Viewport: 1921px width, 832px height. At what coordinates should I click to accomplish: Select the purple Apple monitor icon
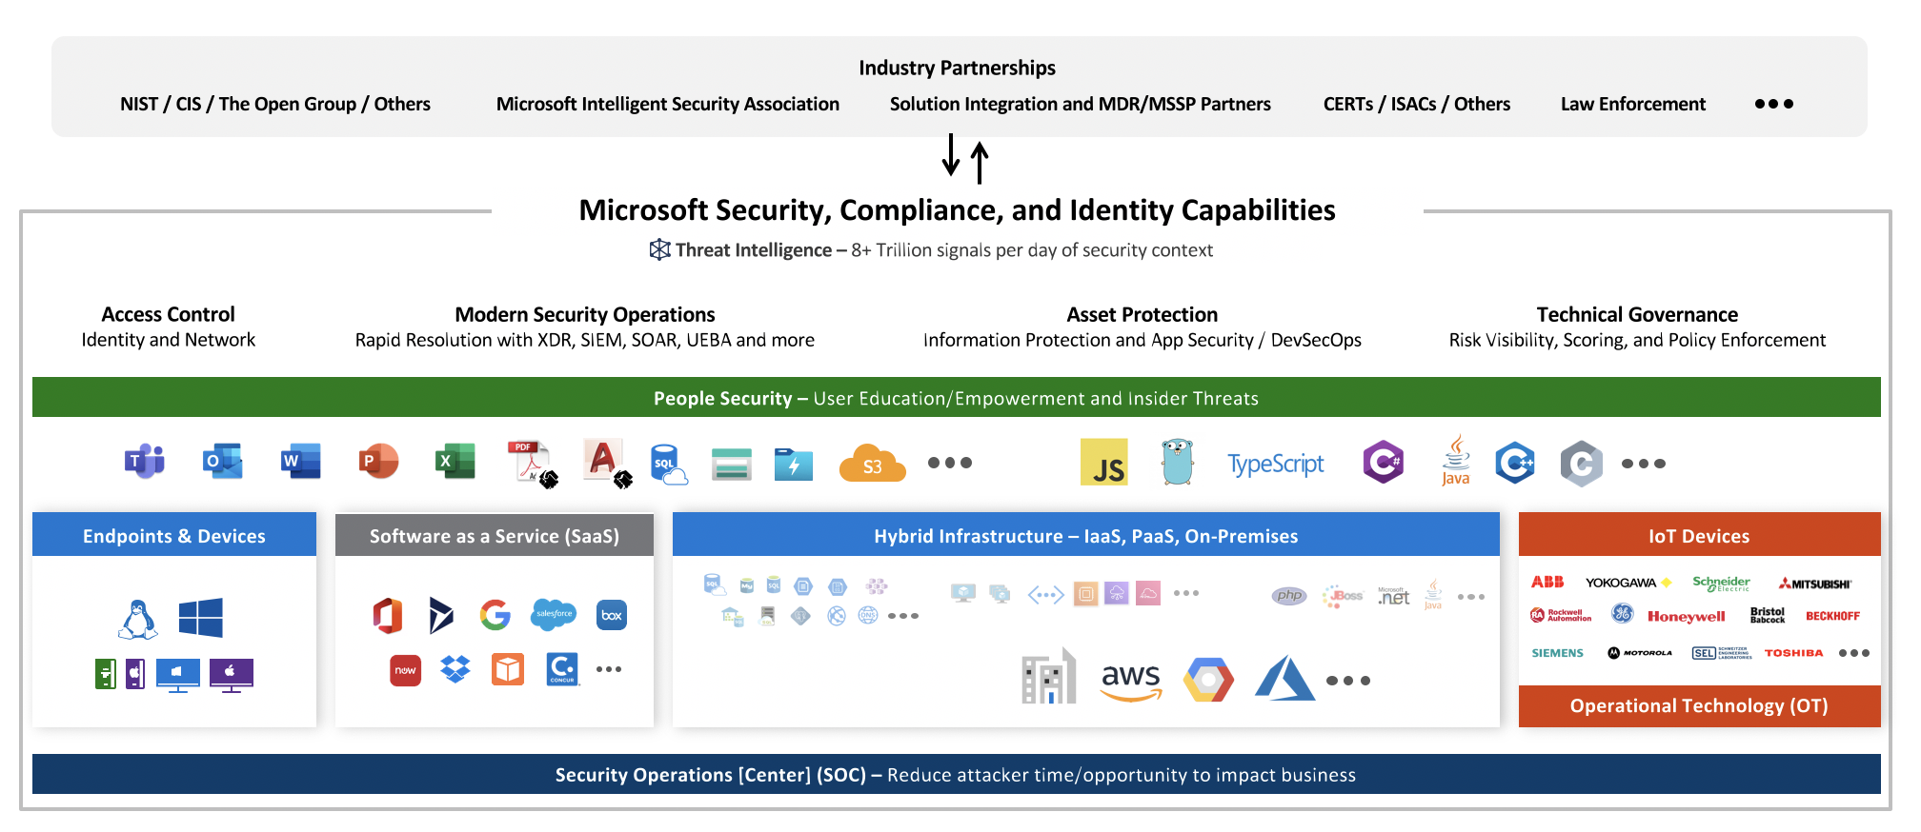(x=232, y=675)
